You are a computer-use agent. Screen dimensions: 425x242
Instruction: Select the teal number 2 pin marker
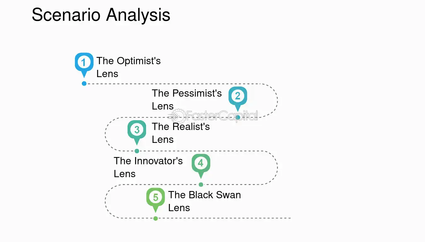click(238, 98)
